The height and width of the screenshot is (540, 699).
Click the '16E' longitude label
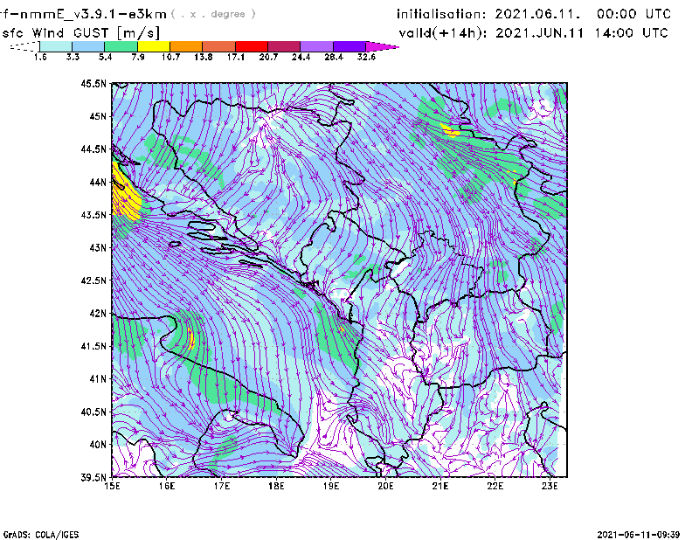coord(167,486)
